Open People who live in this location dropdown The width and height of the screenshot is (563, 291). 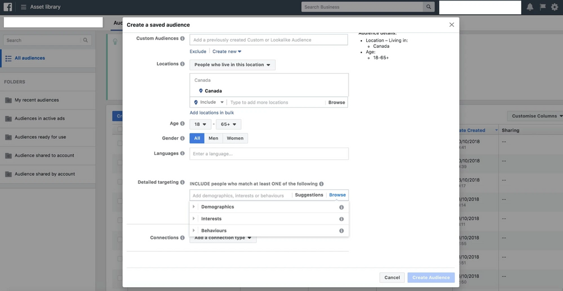232,65
